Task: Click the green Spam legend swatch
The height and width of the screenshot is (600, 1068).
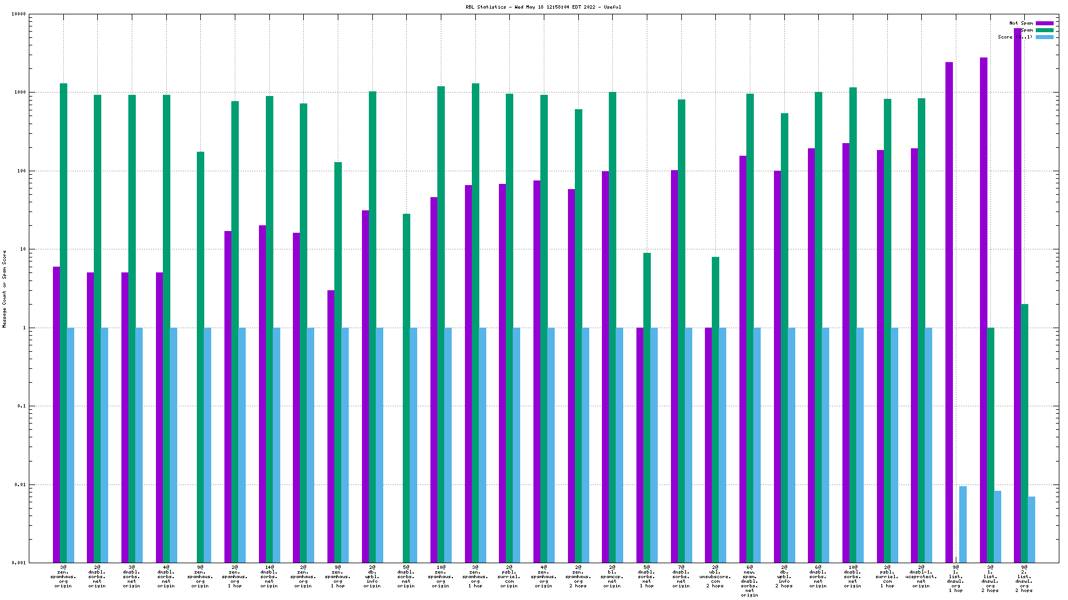Action: click(x=1044, y=30)
